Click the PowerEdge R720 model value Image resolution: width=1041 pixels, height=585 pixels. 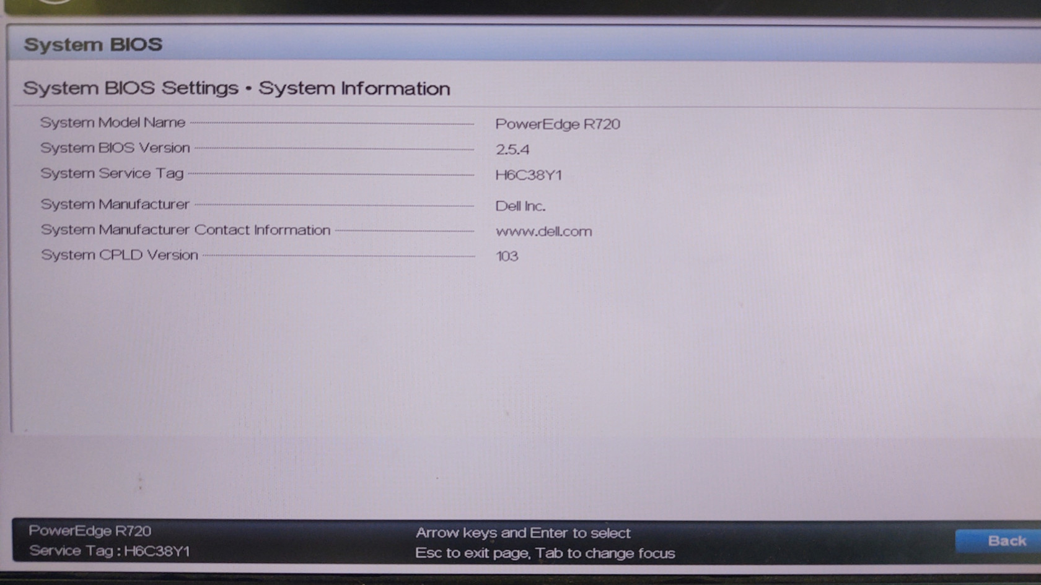tap(557, 124)
